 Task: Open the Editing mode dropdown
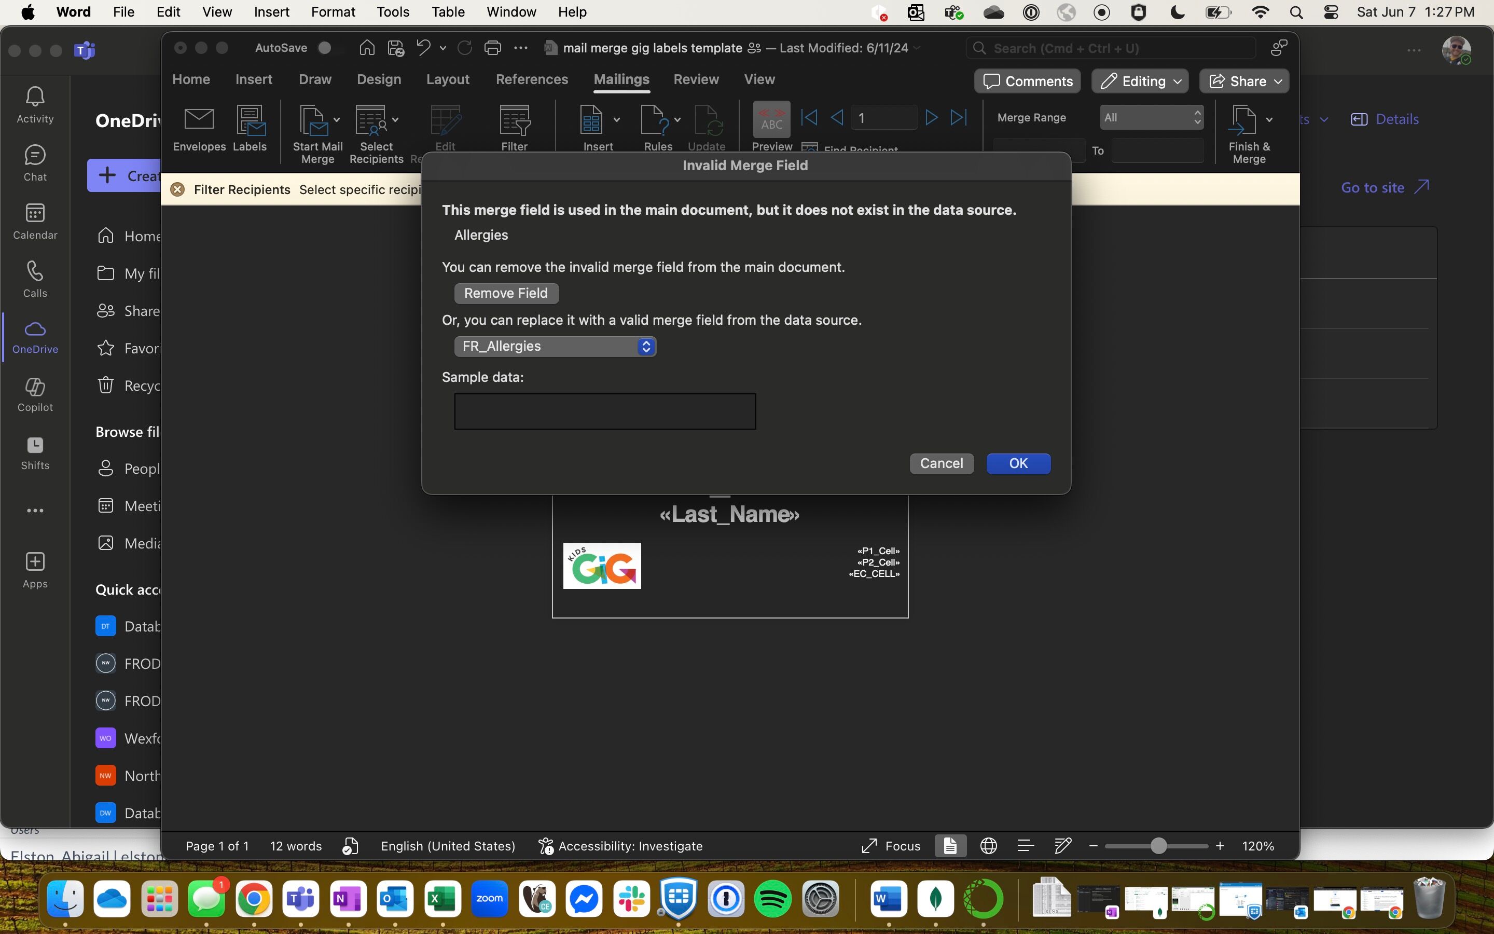(x=1140, y=81)
